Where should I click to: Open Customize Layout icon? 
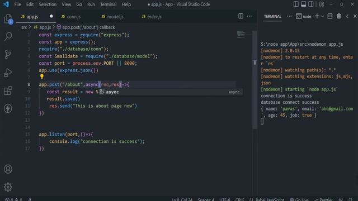click(322, 4)
